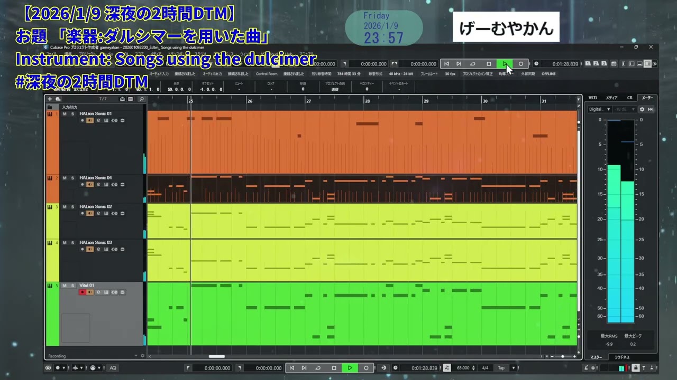Switch to CR tab
Image resolution: width=677 pixels, height=380 pixels.
[629, 98]
